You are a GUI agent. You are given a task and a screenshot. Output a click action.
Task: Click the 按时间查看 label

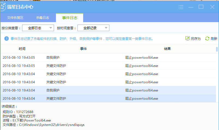[66, 28]
